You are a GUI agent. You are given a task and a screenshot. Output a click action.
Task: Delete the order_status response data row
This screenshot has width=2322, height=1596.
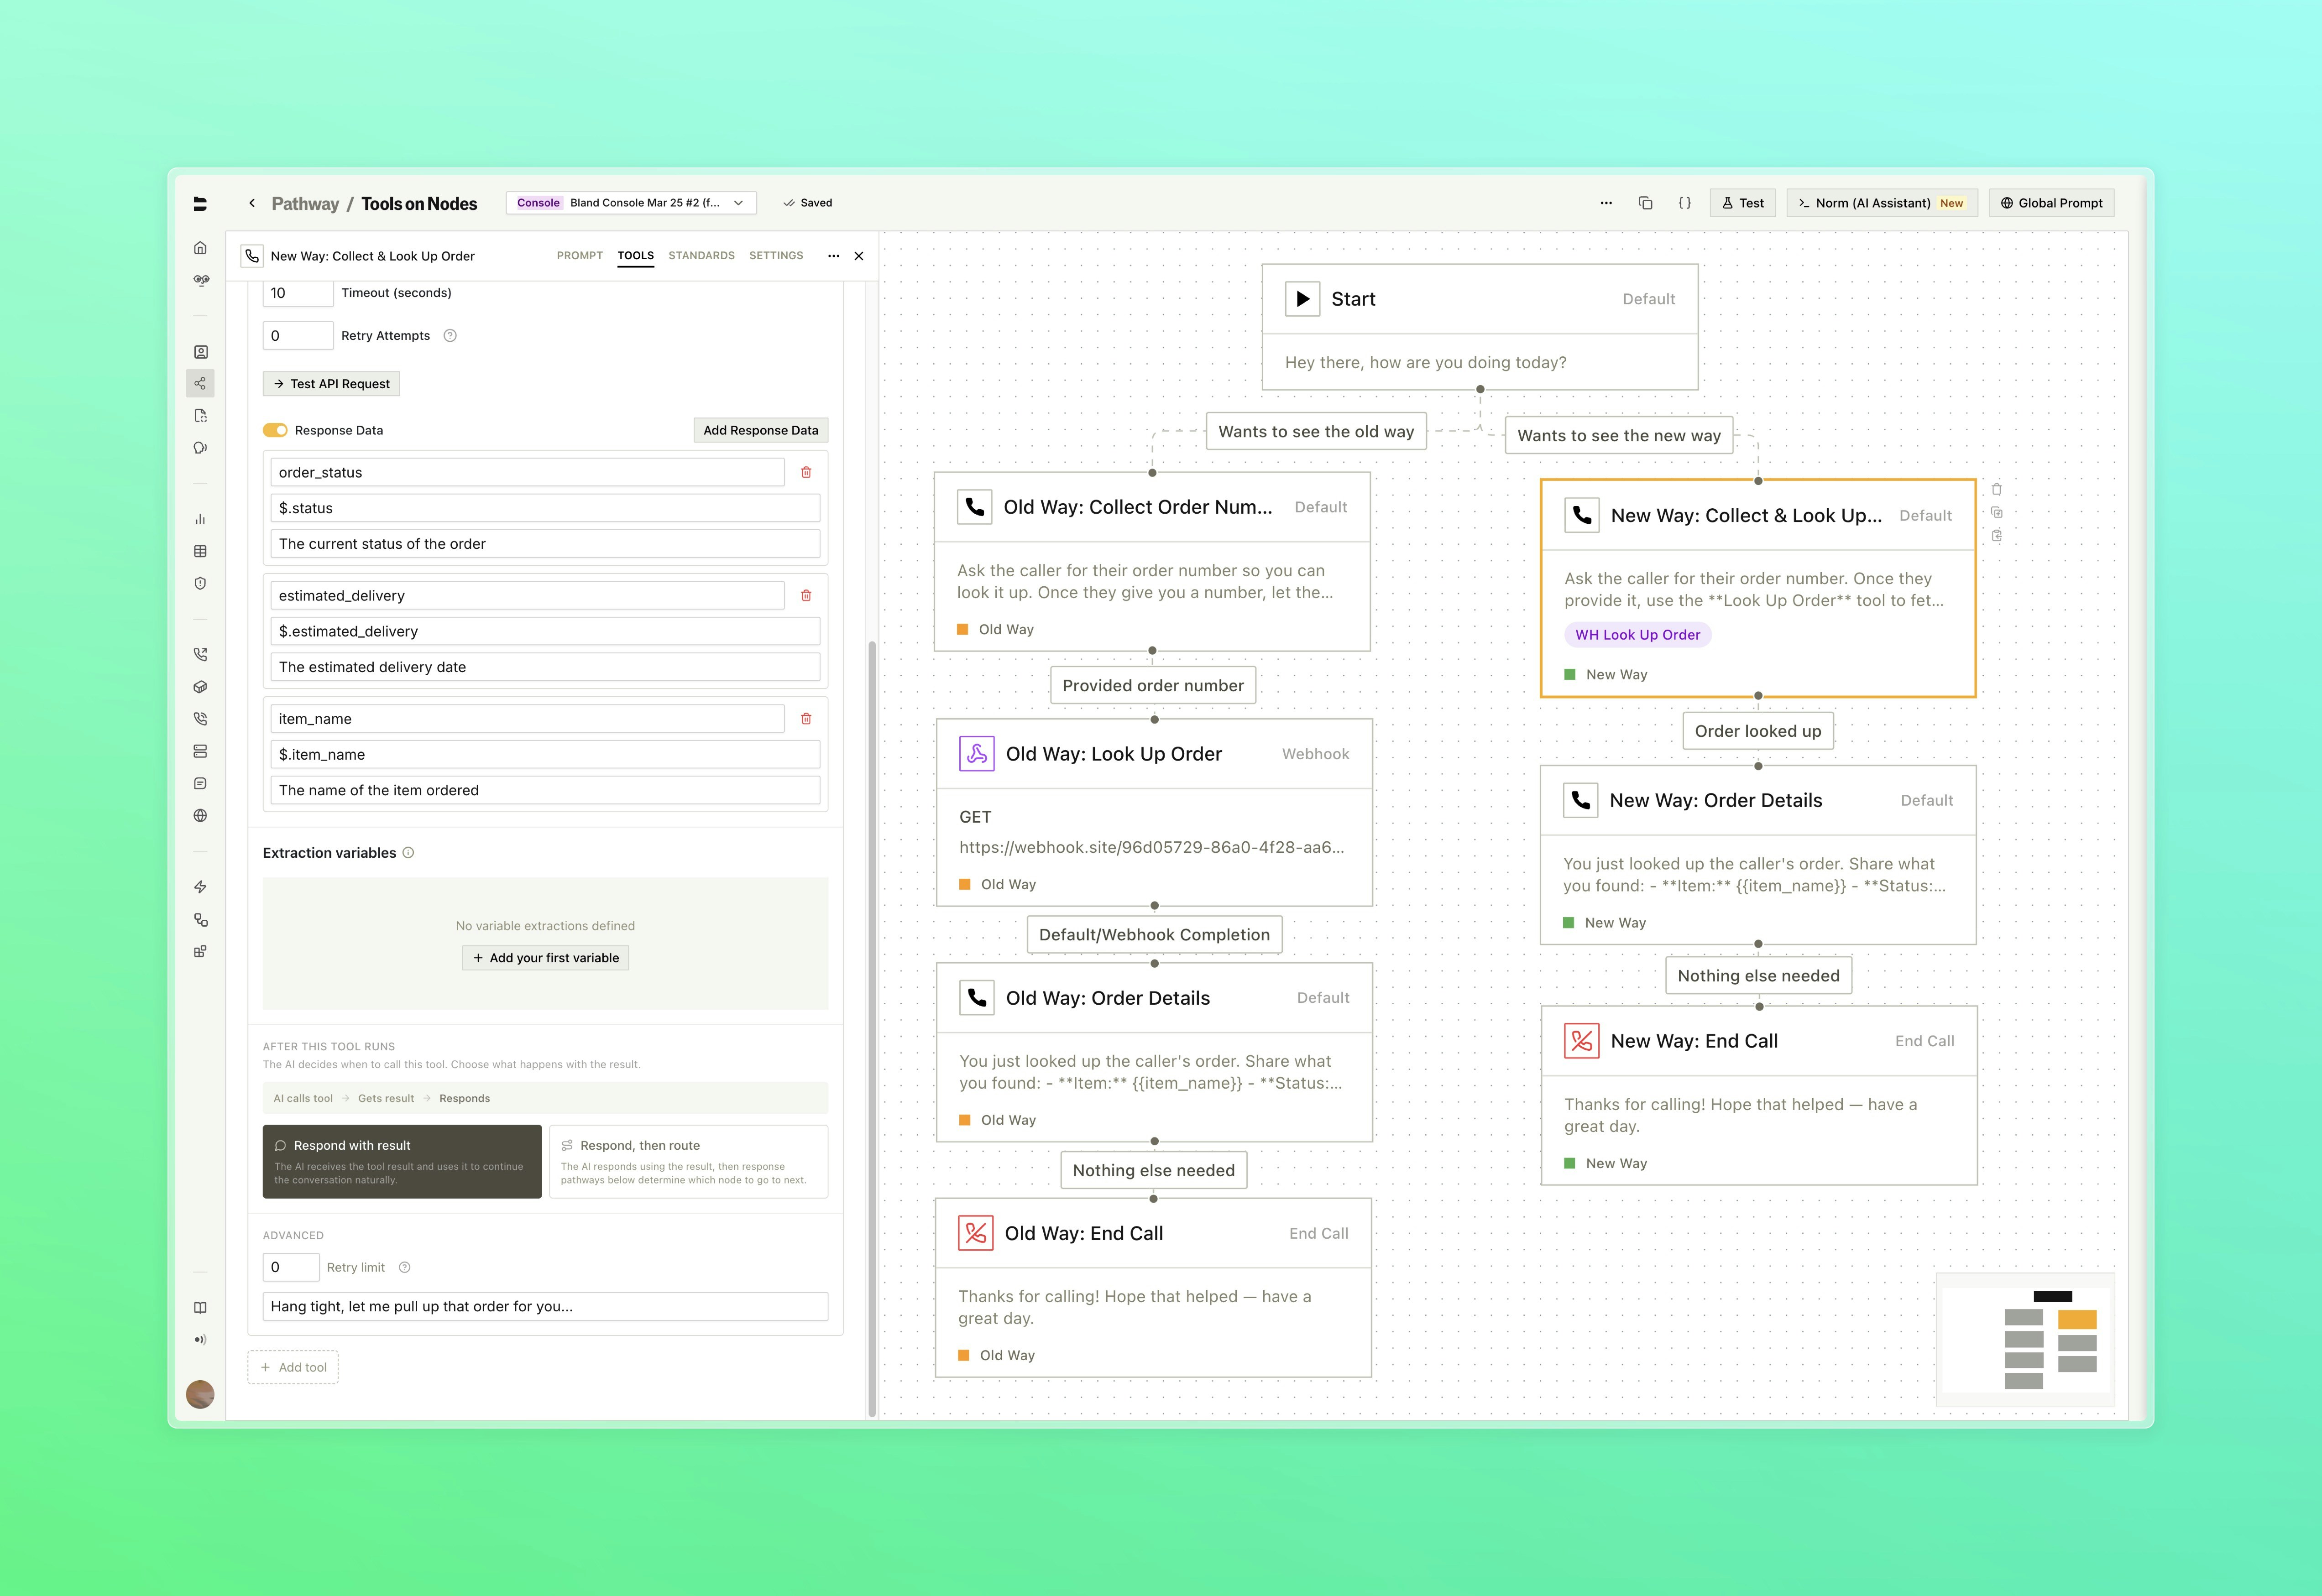click(x=806, y=472)
